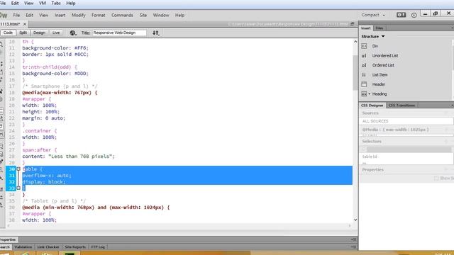Select the Insert panel tab
Image resolution: width=454 pixels, height=255 pixels.
coord(366,28)
